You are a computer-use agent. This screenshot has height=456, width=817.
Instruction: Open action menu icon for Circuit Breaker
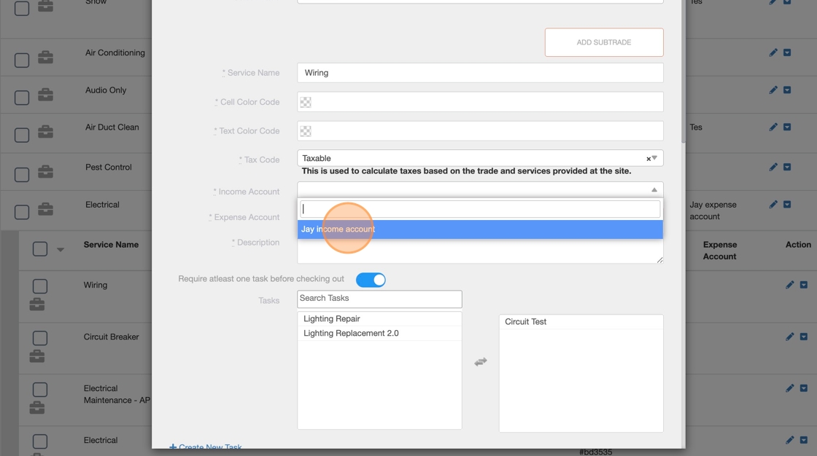pyautogui.click(x=804, y=337)
